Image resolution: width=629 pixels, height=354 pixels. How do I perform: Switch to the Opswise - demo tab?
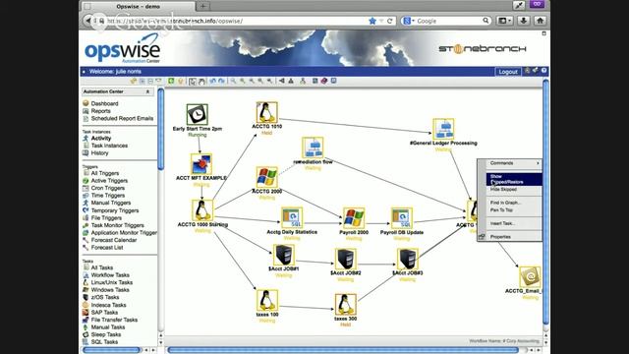tap(138, 7)
